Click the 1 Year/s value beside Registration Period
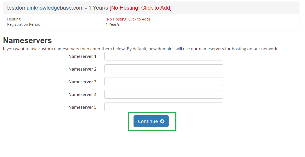 pos(113,24)
